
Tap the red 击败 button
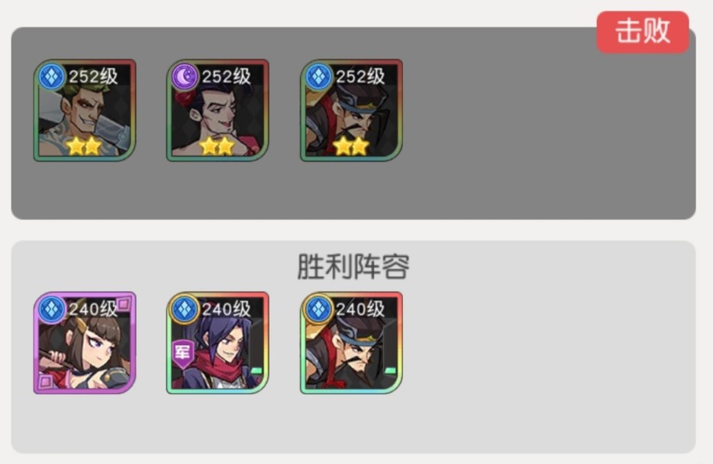coord(643,32)
